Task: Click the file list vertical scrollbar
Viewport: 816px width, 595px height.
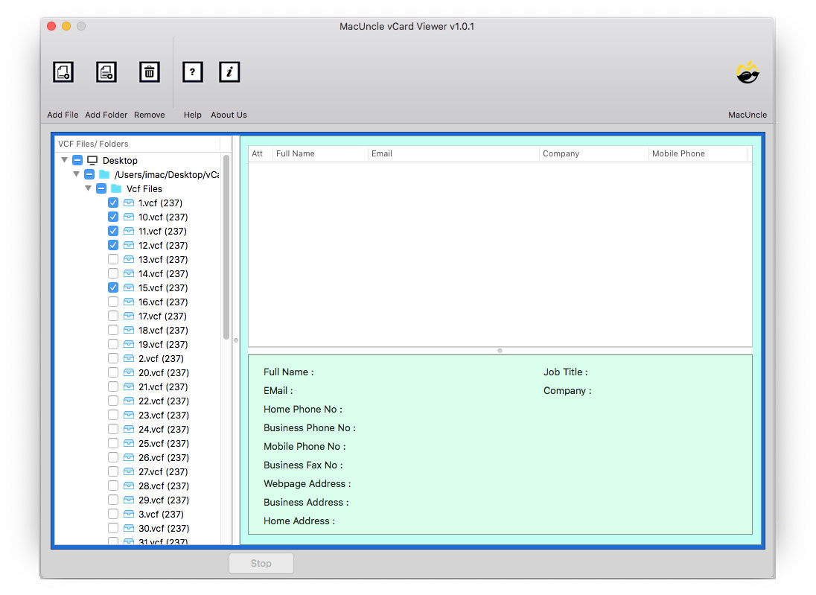Action: tap(226, 246)
